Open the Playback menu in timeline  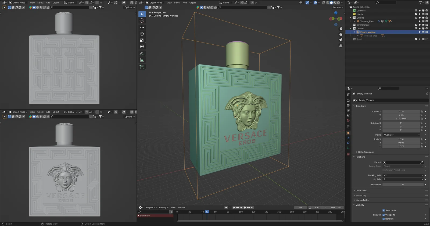152,207
